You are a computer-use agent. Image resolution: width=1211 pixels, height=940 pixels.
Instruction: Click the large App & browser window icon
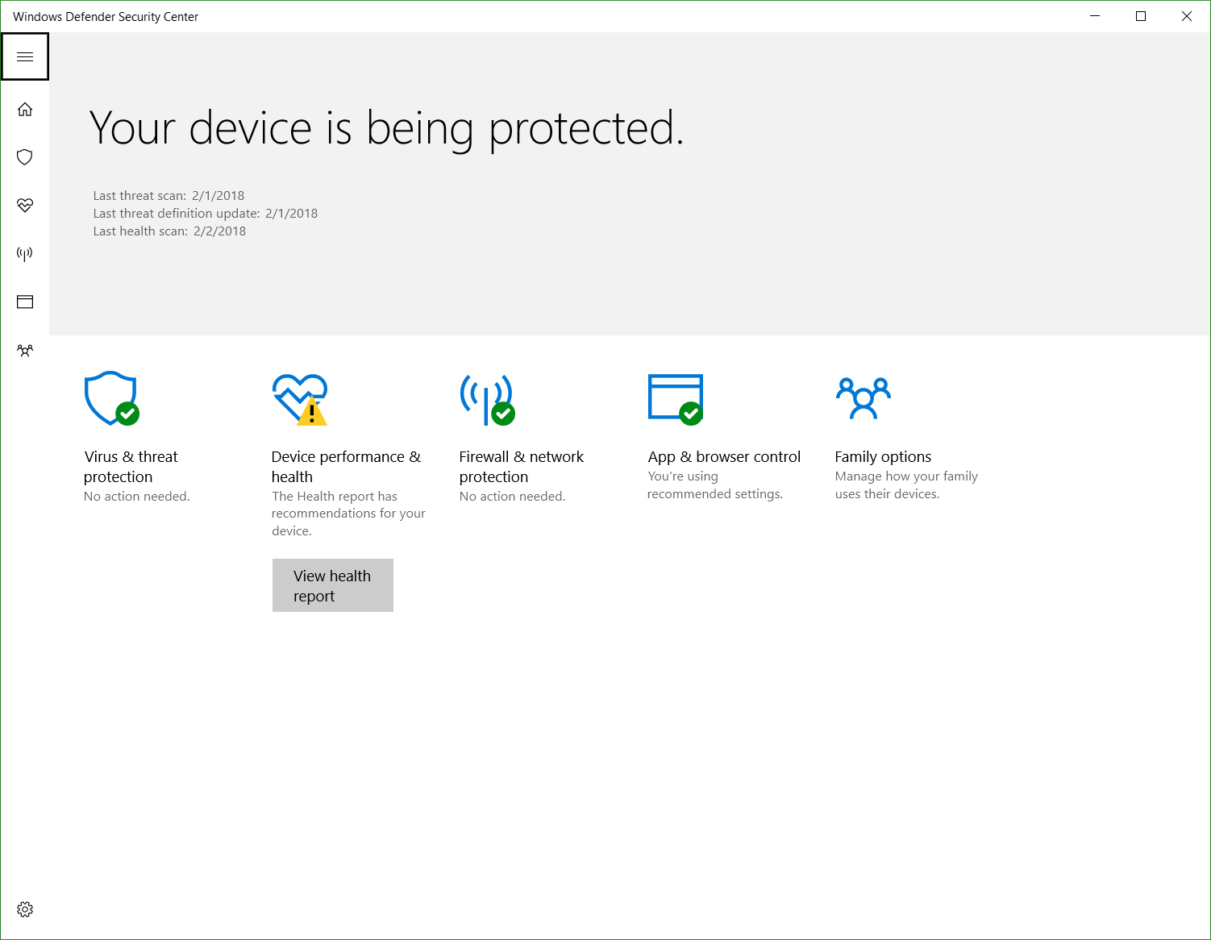(676, 398)
